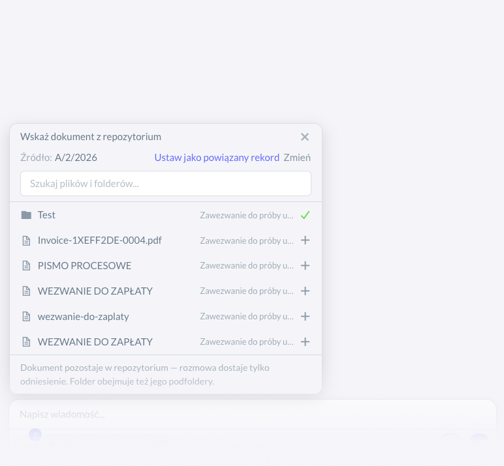The height and width of the screenshot is (466, 504).
Task: Select the PISMO PROCESOWE document name
Action: (84, 266)
